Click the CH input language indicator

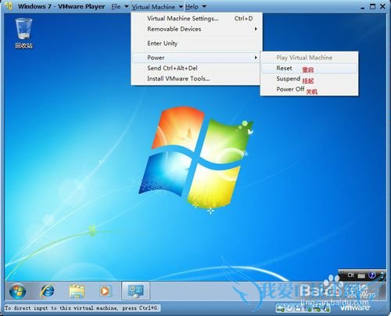pyautogui.click(x=350, y=275)
